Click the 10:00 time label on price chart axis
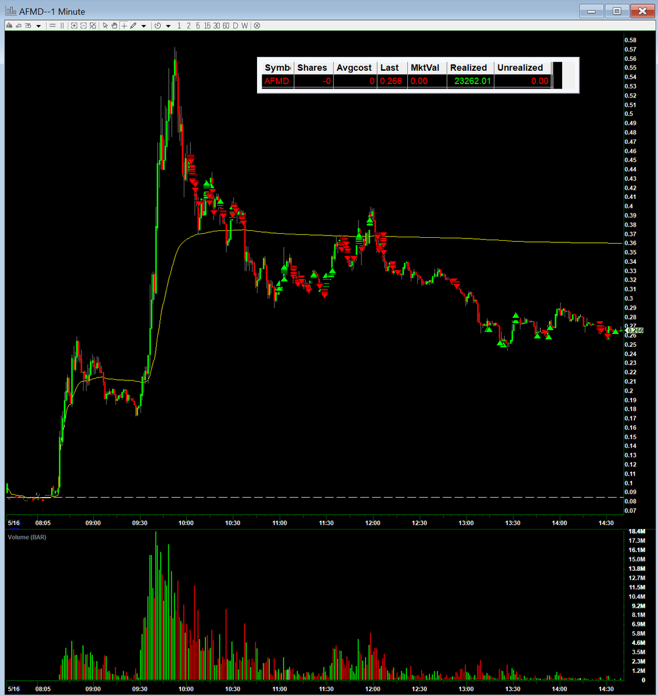 tap(186, 523)
